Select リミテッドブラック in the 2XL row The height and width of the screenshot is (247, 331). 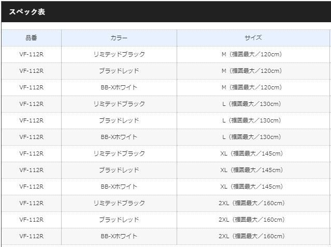coord(119,203)
